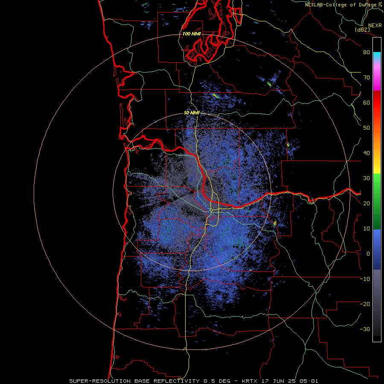Click the 20 value on the dBZ scale
This screenshot has width=384, height=384.
pos(367,203)
